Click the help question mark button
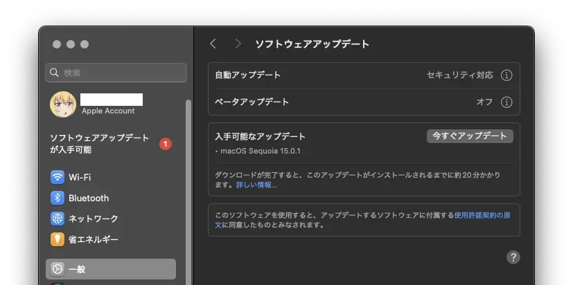Viewport: 573px width, 285px height. (x=513, y=257)
